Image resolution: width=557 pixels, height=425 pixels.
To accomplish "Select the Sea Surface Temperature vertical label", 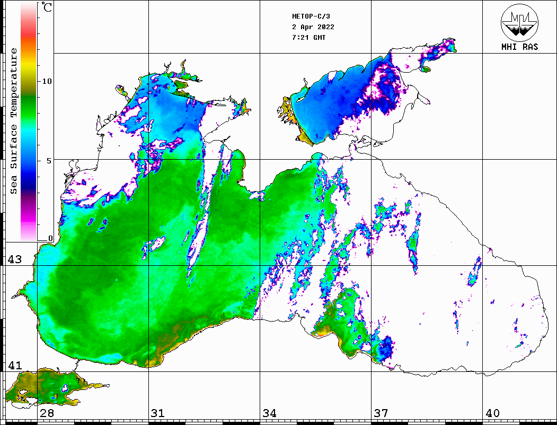I will pyautogui.click(x=13, y=121).
